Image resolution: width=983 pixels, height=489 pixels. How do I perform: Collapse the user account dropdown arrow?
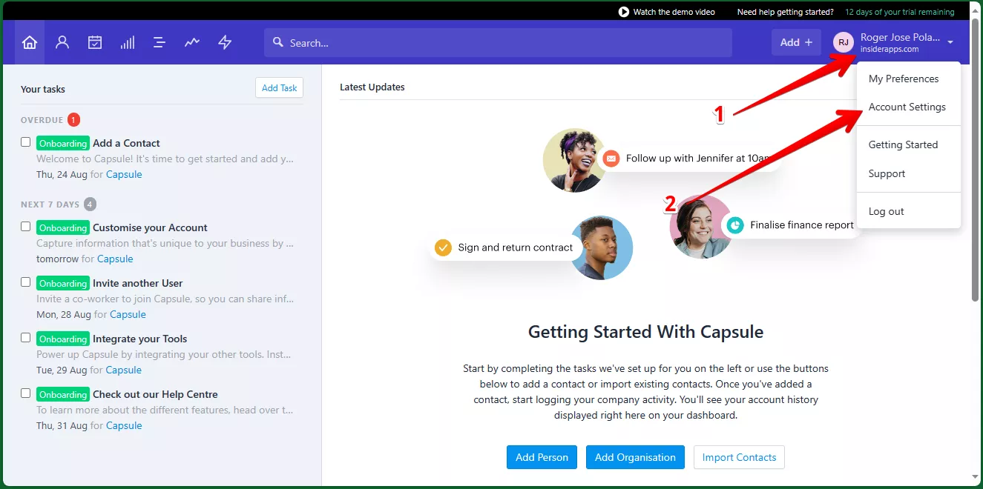click(950, 42)
